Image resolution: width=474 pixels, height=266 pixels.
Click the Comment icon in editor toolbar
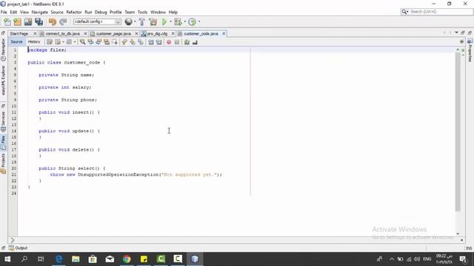pos(187,42)
